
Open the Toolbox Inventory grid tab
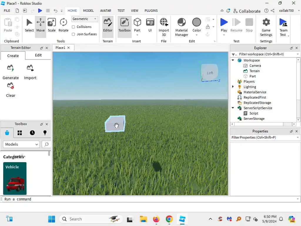20,133
